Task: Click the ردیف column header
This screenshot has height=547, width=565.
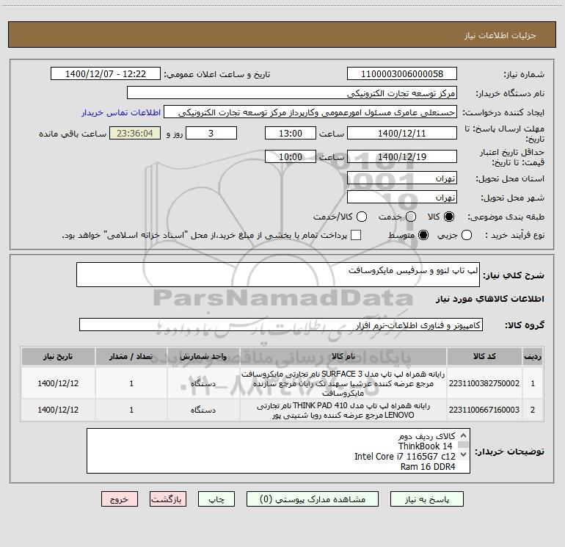Action: 533,356
